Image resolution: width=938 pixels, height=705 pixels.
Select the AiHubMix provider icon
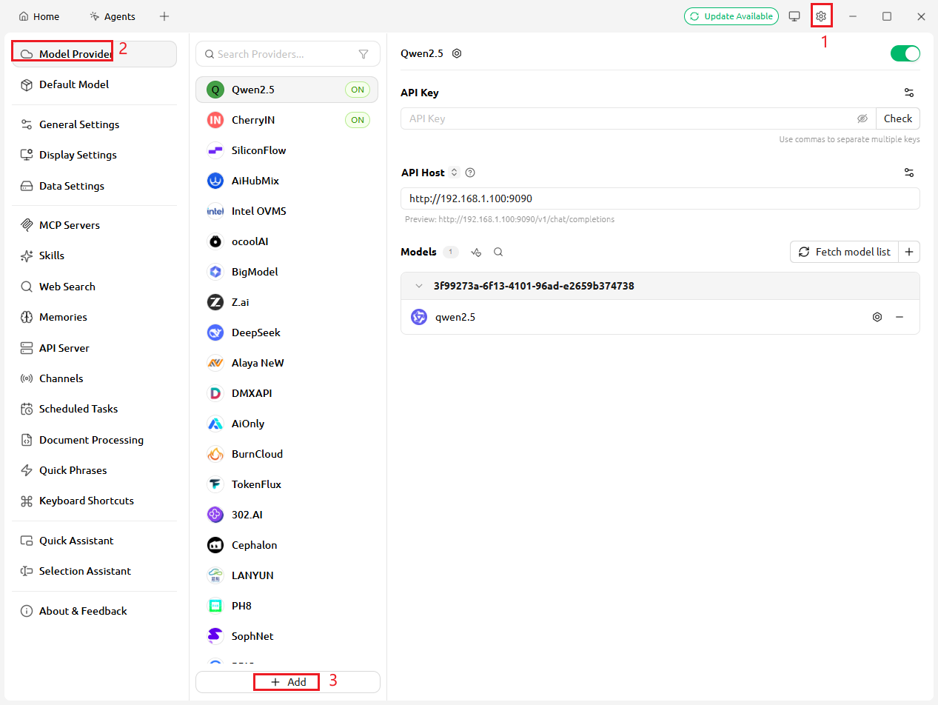pyautogui.click(x=215, y=181)
